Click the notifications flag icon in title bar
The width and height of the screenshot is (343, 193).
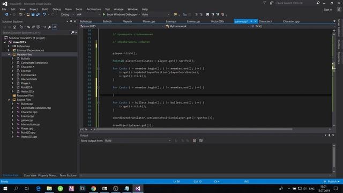click(x=264, y=3)
